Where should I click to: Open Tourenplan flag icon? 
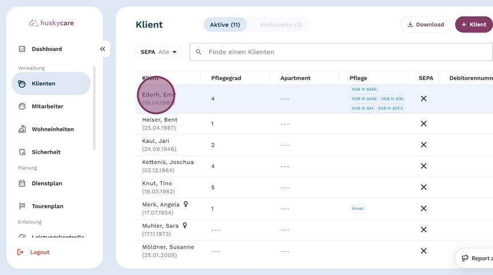tap(22, 207)
